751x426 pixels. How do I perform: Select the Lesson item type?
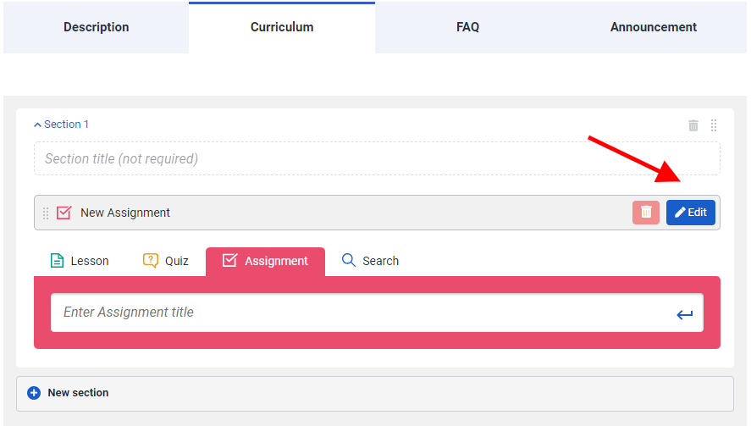point(80,261)
